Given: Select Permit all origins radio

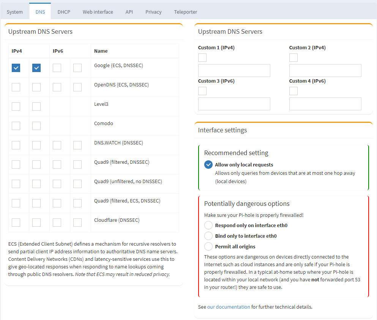Looking at the screenshot, I should point(208,246).
